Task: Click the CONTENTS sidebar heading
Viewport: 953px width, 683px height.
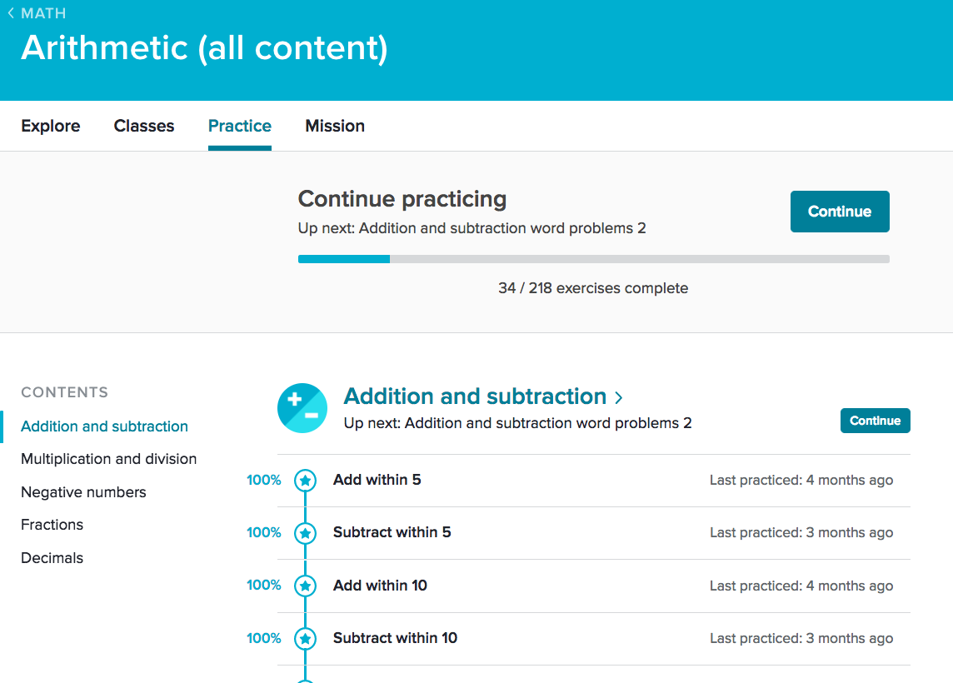Action: [x=64, y=392]
